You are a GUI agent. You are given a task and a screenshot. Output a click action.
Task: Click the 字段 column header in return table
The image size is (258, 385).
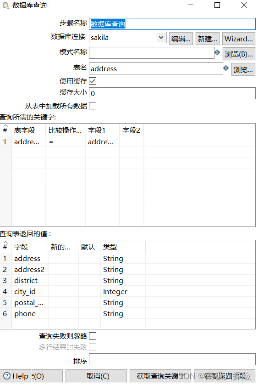29,247
